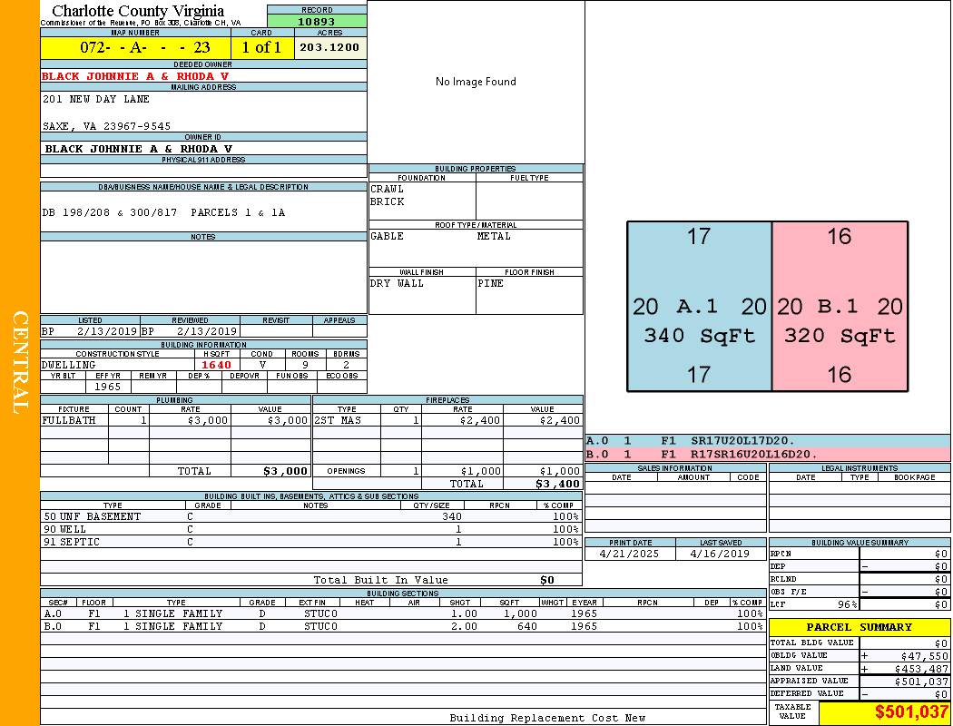Click the acres value 203.1200

pyautogui.click(x=329, y=48)
